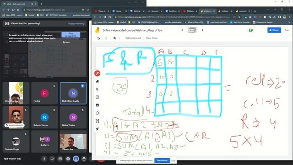Viewport: 293px width, 165px height.
Task: Open new tab in Meet browser window
Action: (x=41, y=4)
